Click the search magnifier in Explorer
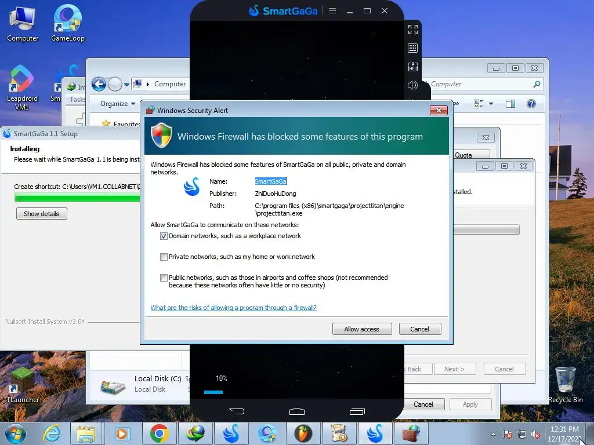Screen dimensions: 594x445 [537, 84]
